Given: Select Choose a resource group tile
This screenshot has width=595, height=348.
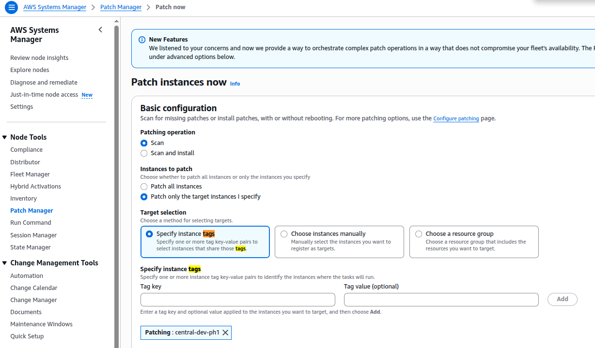Looking at the screenshot, I should (474, 242).
